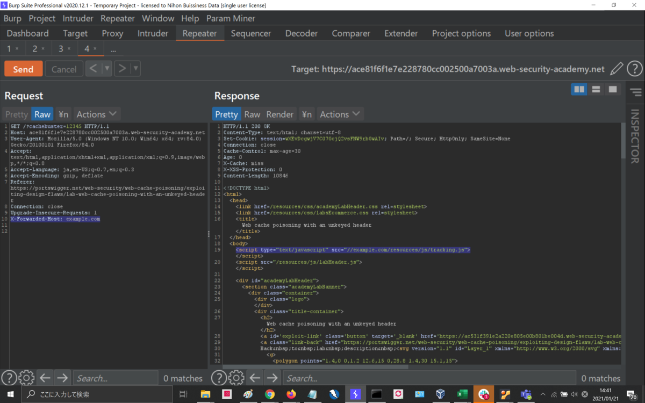Switch to the Proxy tab

coord(112,33)
